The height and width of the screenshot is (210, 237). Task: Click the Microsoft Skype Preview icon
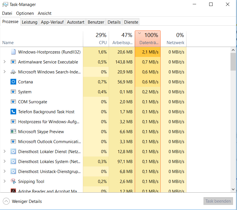point(13,131)
